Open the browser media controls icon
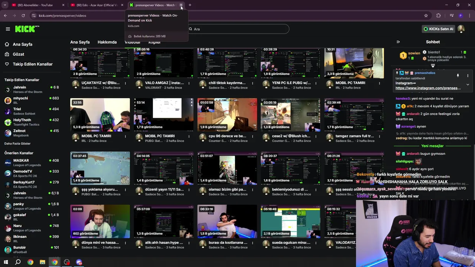This screenshot has width=475, height=267. (452, 16)
